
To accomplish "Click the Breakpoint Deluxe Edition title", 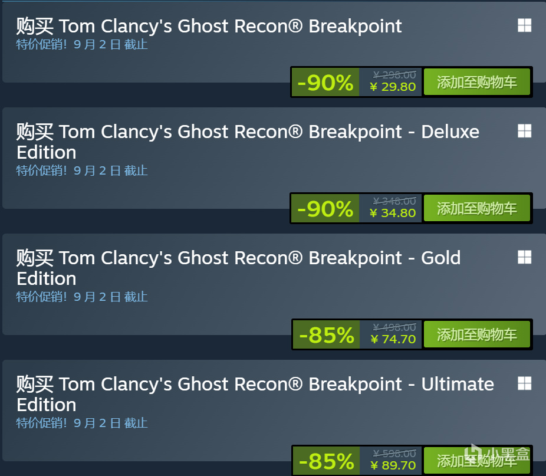I will pos(248,142).
